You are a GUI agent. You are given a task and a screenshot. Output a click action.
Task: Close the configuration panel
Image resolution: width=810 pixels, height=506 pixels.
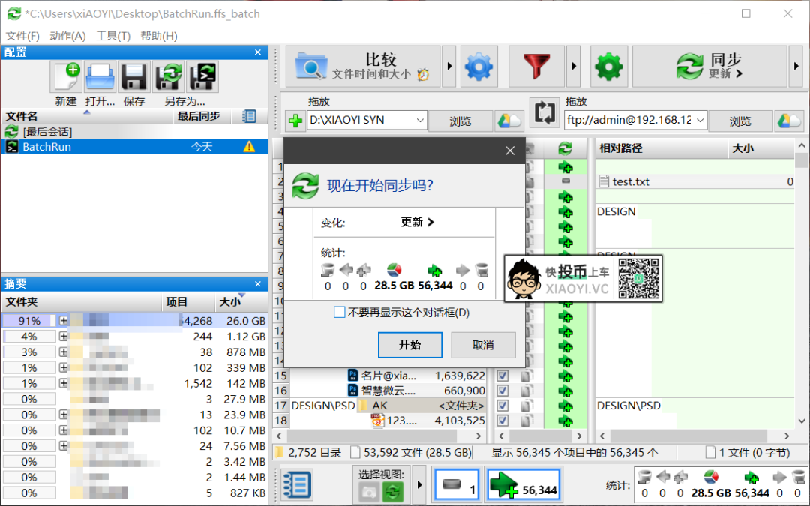pos(258,52)
